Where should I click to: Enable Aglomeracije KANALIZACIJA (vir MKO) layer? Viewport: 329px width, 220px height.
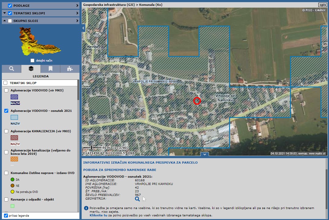click(6, 131)
